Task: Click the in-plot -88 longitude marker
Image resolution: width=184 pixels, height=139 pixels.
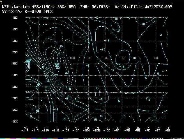Action: (x=155, y=58)
